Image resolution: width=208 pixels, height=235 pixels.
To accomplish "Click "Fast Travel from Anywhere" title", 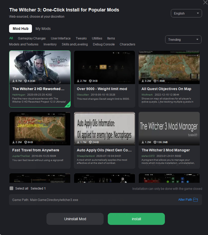I will [x=36, y=150].
